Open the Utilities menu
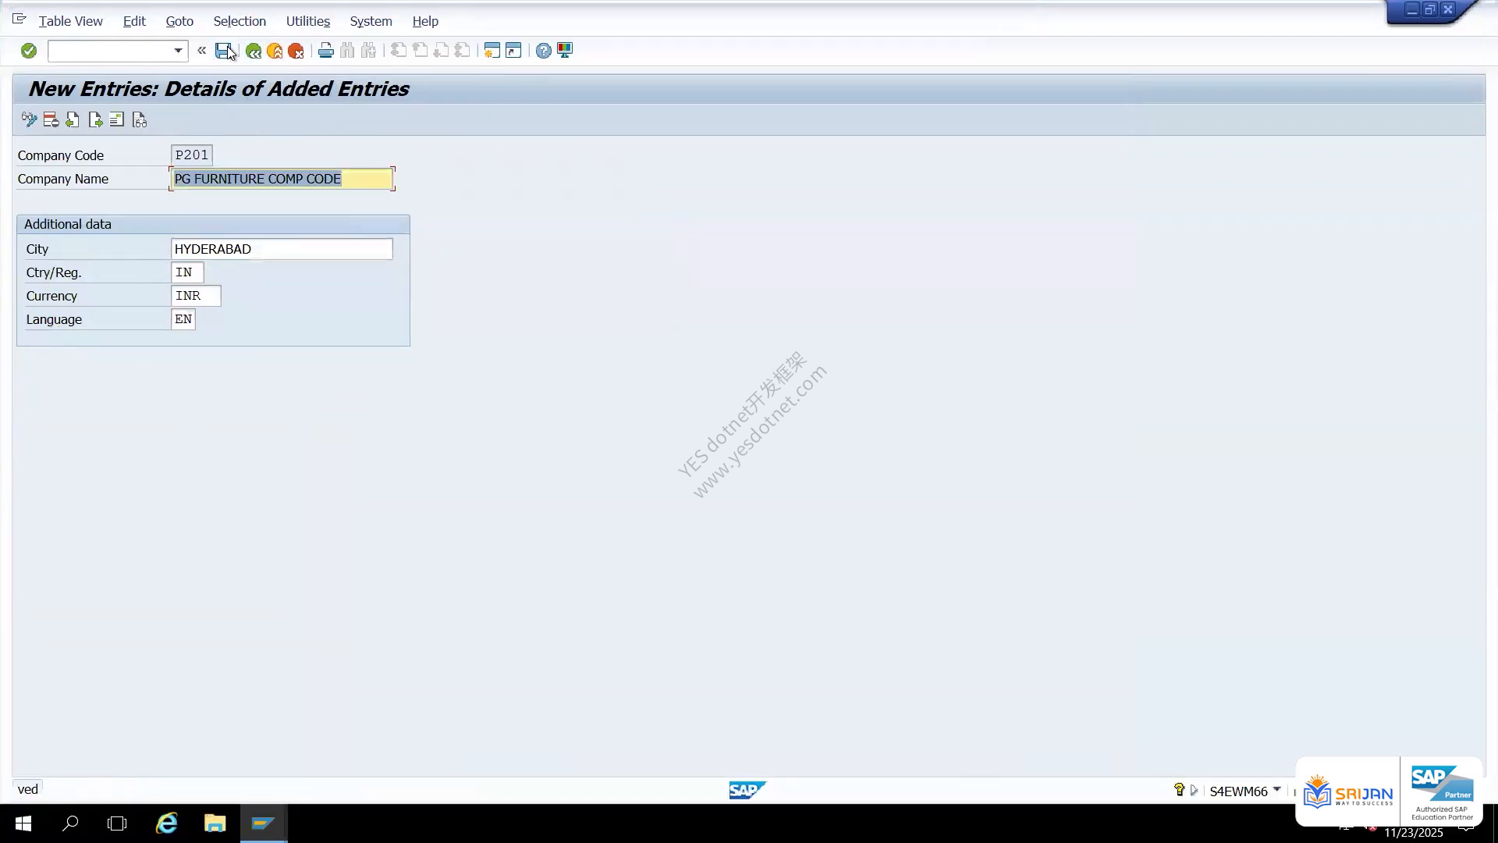The height and width of the screenshot is (843, 1498). pyautogui.click(x=308, y=21)
